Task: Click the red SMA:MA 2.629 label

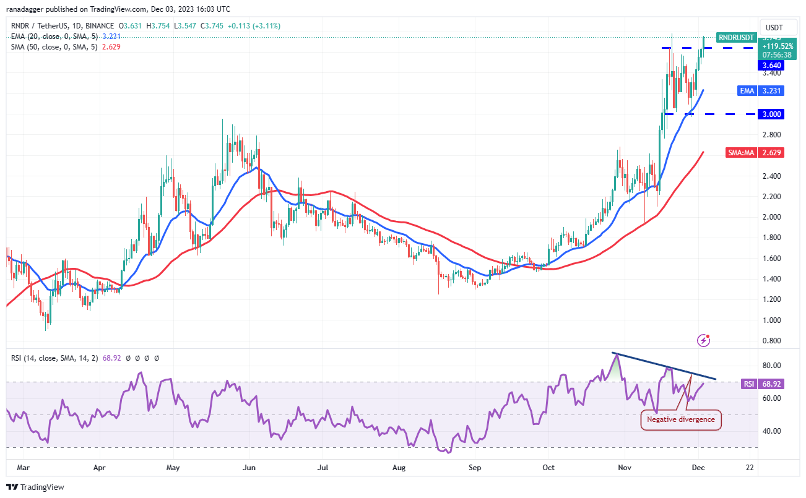Action: (754, 153)
